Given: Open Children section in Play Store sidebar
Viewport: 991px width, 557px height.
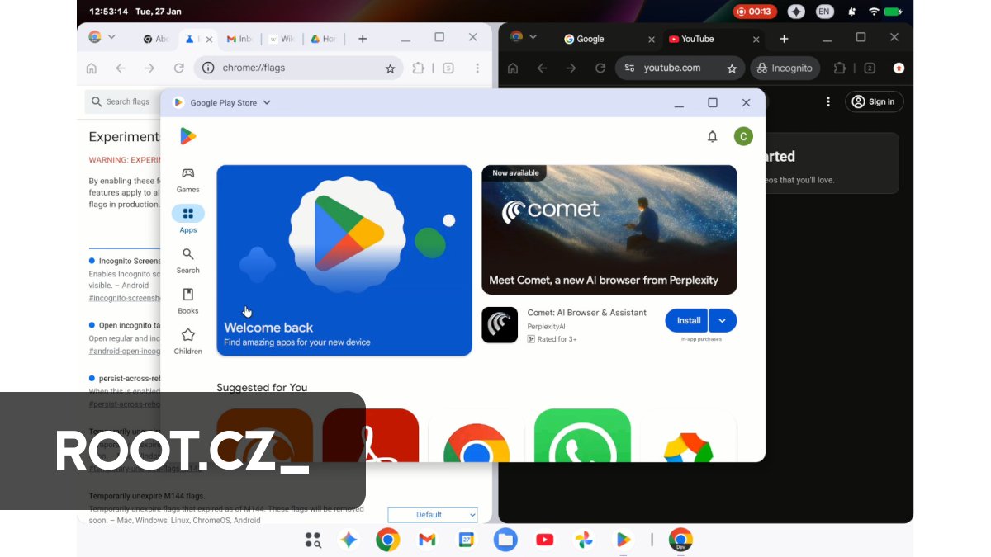Looking at the screenshot, I should [187, 341].
